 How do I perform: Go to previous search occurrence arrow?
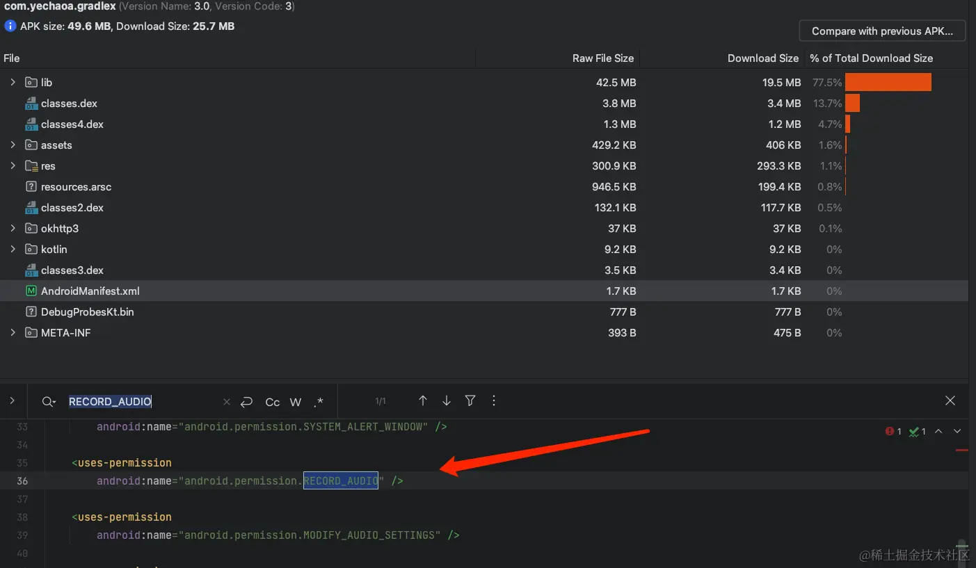coord(423,400)
